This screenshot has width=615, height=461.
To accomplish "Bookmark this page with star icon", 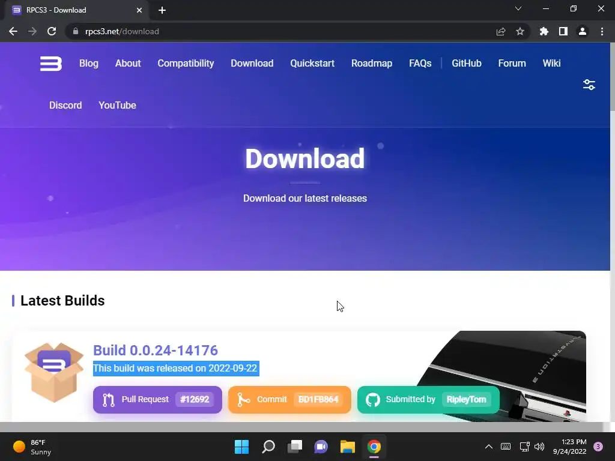I will tap(520, 31).
